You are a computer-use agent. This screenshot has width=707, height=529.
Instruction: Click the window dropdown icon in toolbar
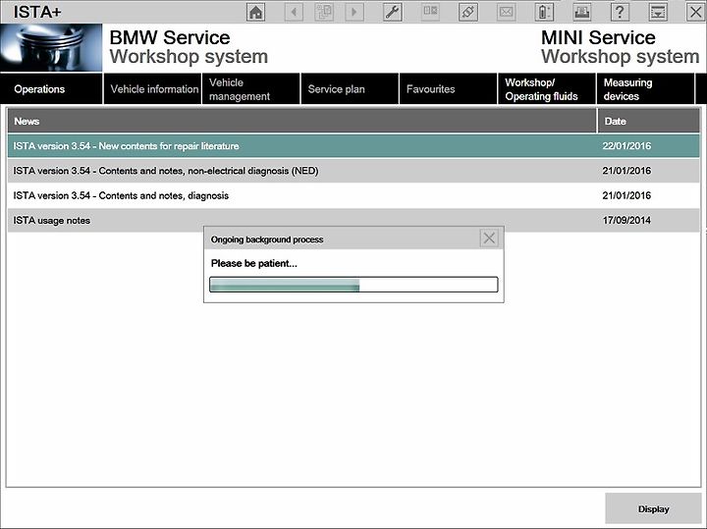(x=658, y=12)
